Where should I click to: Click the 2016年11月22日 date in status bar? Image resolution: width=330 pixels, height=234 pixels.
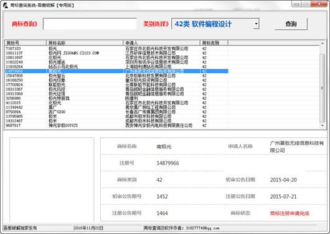tap(88, 228)
